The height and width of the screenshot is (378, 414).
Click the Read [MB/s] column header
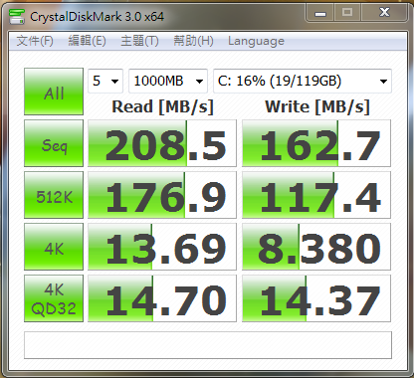click(x=162, y=106)
